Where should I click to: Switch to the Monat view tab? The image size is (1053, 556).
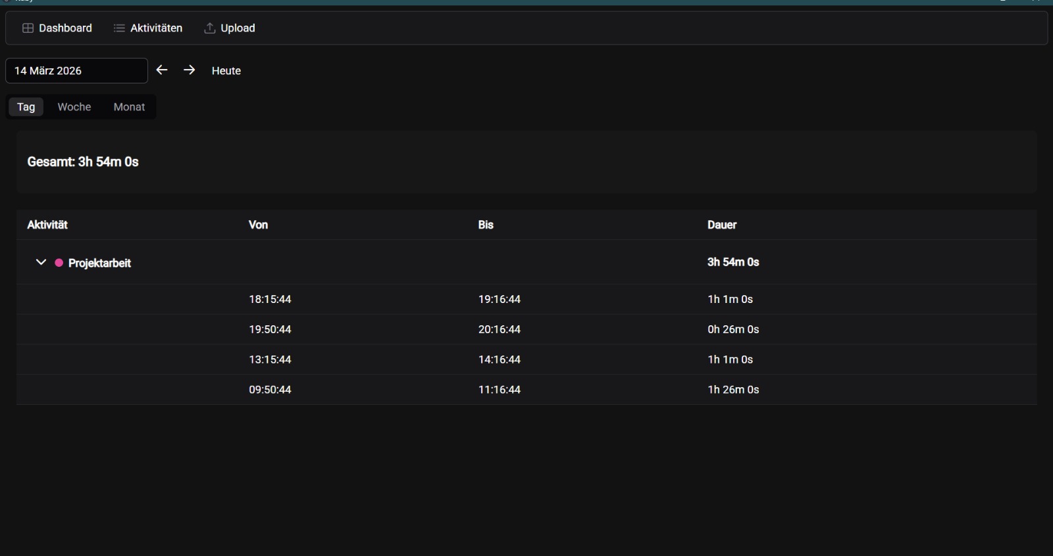[x=129, y=107]
